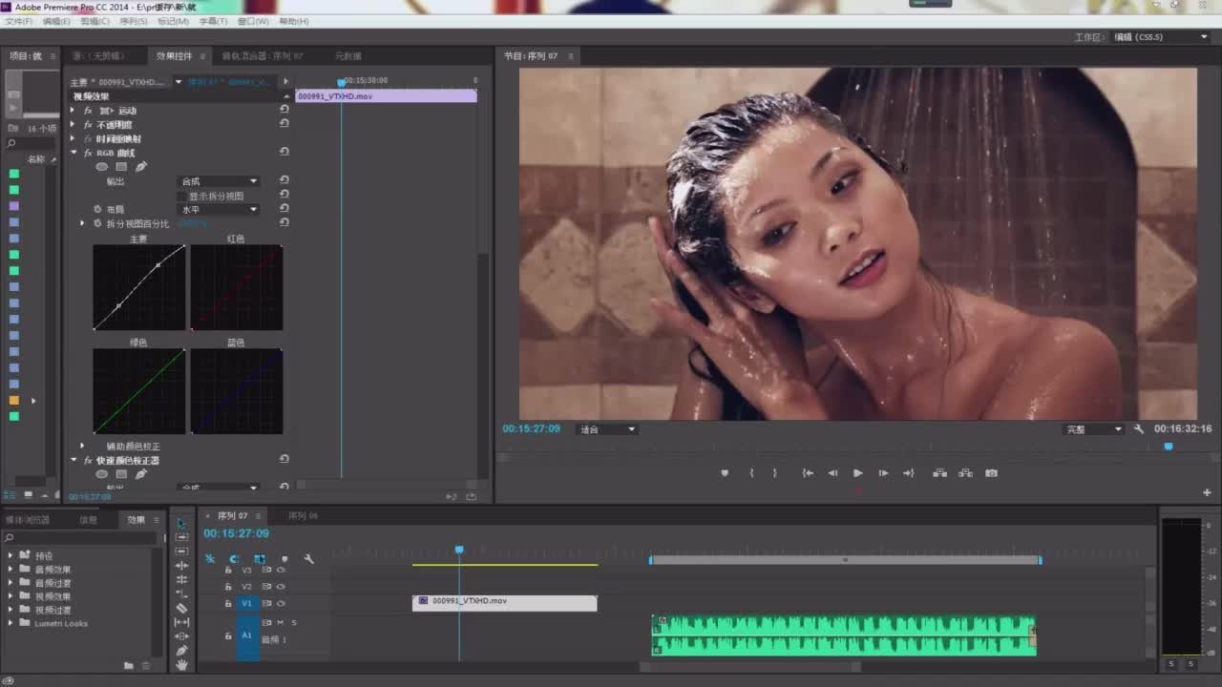Reset the RGB Curves effect
1222x687 pixels.
pyautogui.click(x=284, y=152)
